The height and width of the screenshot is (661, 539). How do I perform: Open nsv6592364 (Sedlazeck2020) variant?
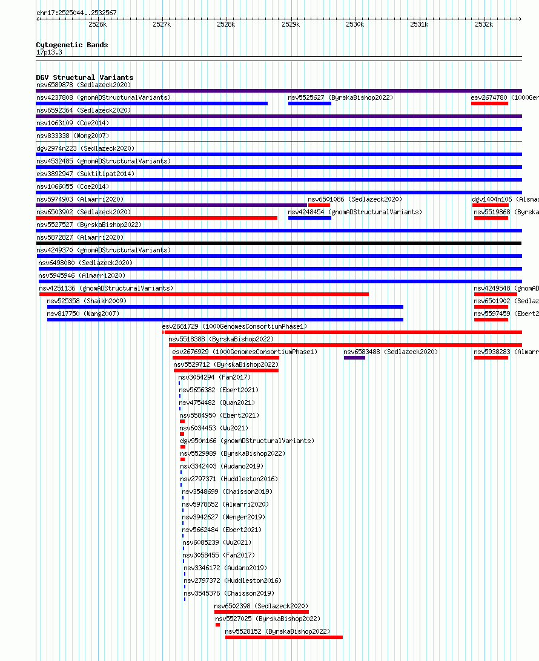(84, 110)
